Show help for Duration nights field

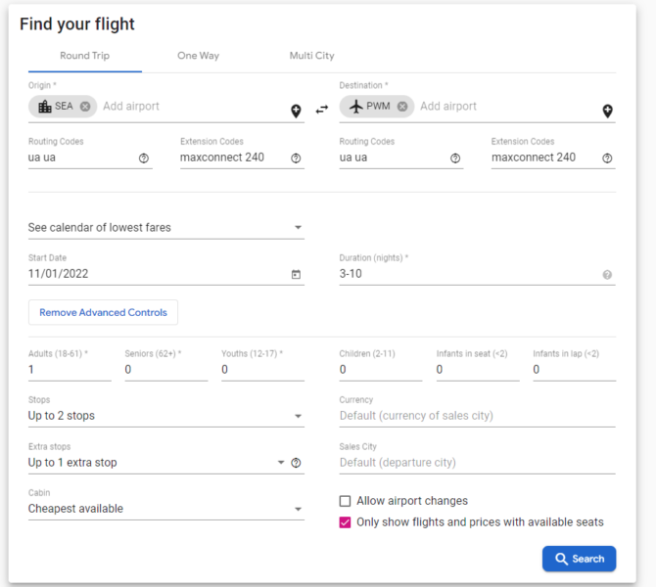tap(607, 275)
